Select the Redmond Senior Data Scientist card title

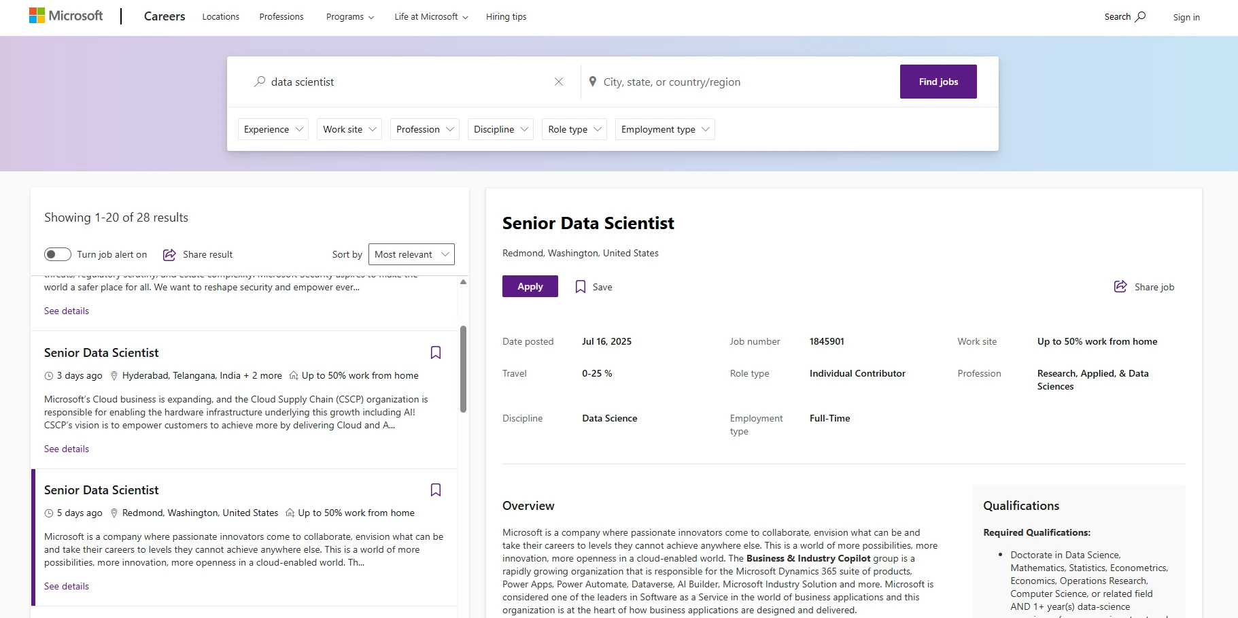pos(101,490)
